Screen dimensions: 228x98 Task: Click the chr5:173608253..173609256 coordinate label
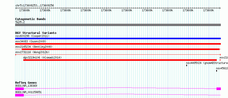(35, 6)
